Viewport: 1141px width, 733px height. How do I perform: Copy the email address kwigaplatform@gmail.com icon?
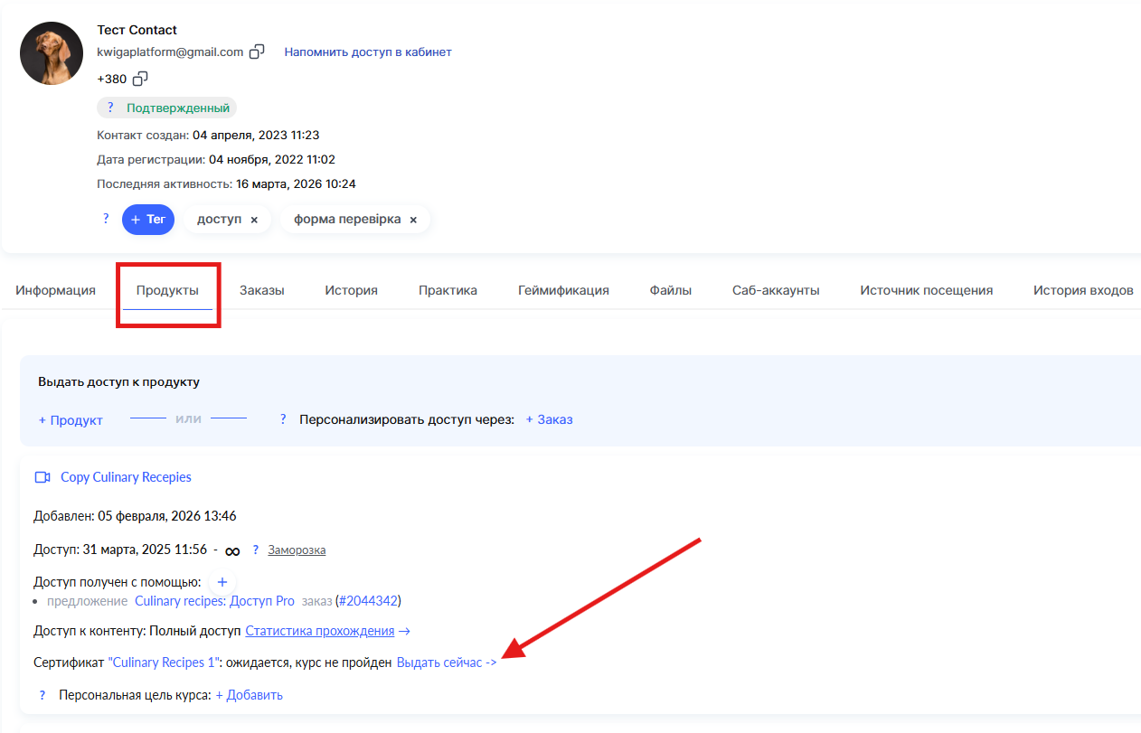pyautogui.click(x=257, y=52)
